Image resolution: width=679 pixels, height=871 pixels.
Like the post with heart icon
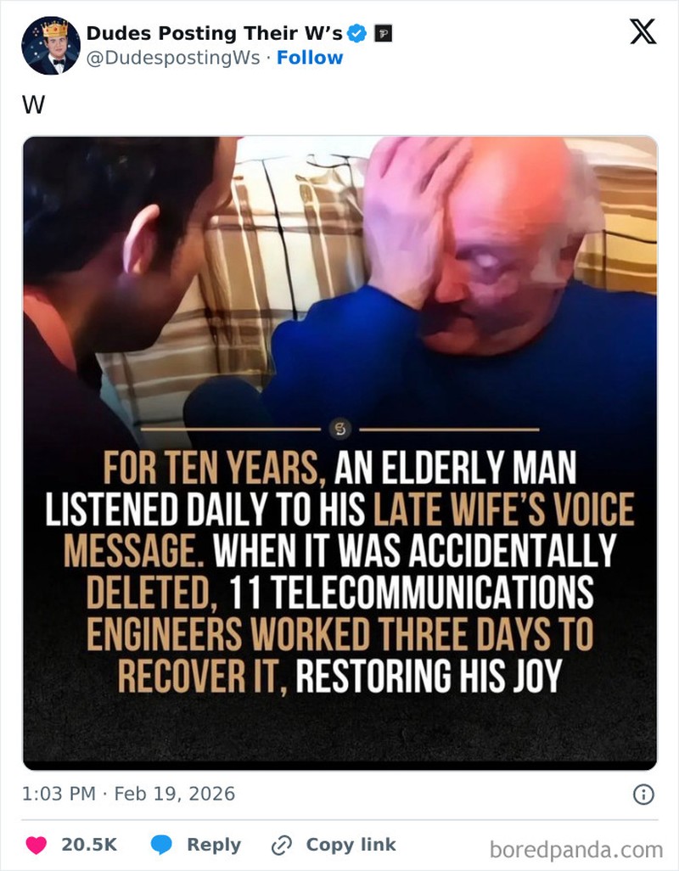point(36,845)
